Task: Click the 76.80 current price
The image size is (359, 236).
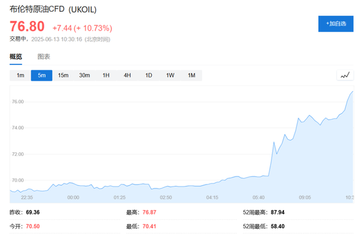Action: pyautogui.click(x=27, y=26)
